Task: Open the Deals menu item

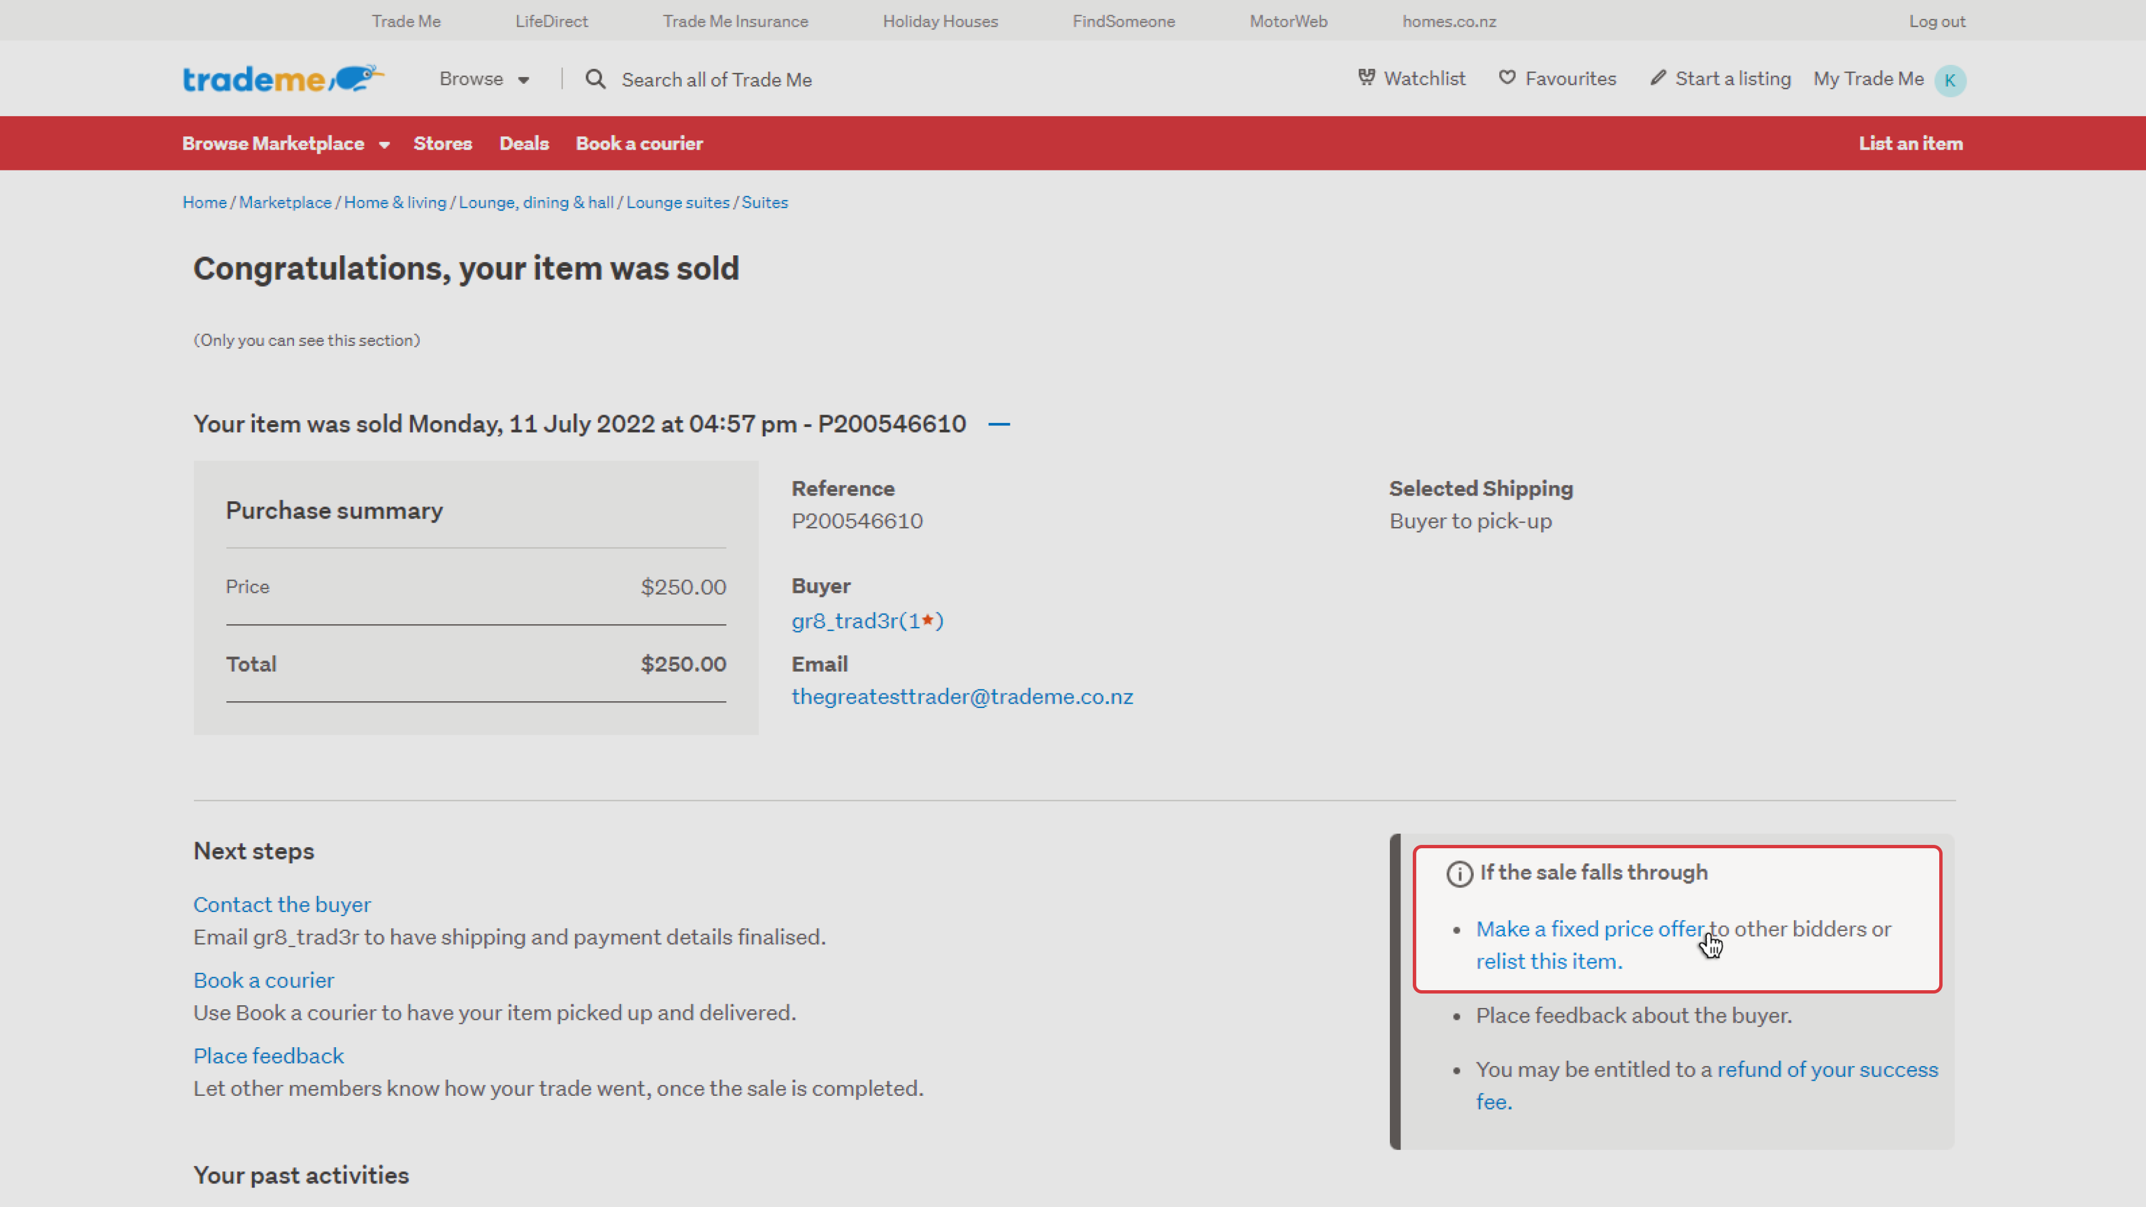Action: (524, 143)
